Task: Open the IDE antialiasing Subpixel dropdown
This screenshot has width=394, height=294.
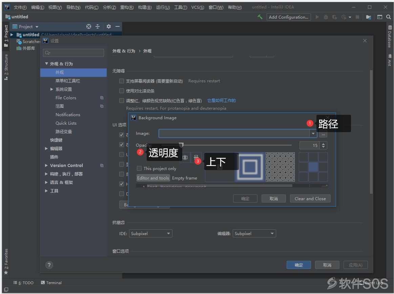Action: pos(150,233)
